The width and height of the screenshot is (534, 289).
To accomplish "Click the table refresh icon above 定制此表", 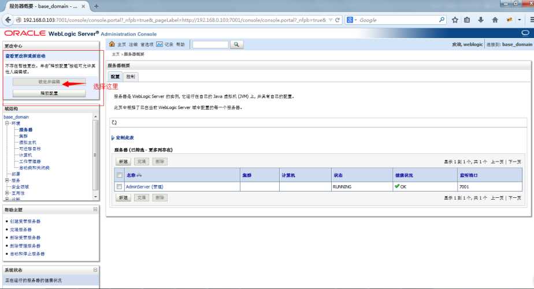I will pos(114,122).
